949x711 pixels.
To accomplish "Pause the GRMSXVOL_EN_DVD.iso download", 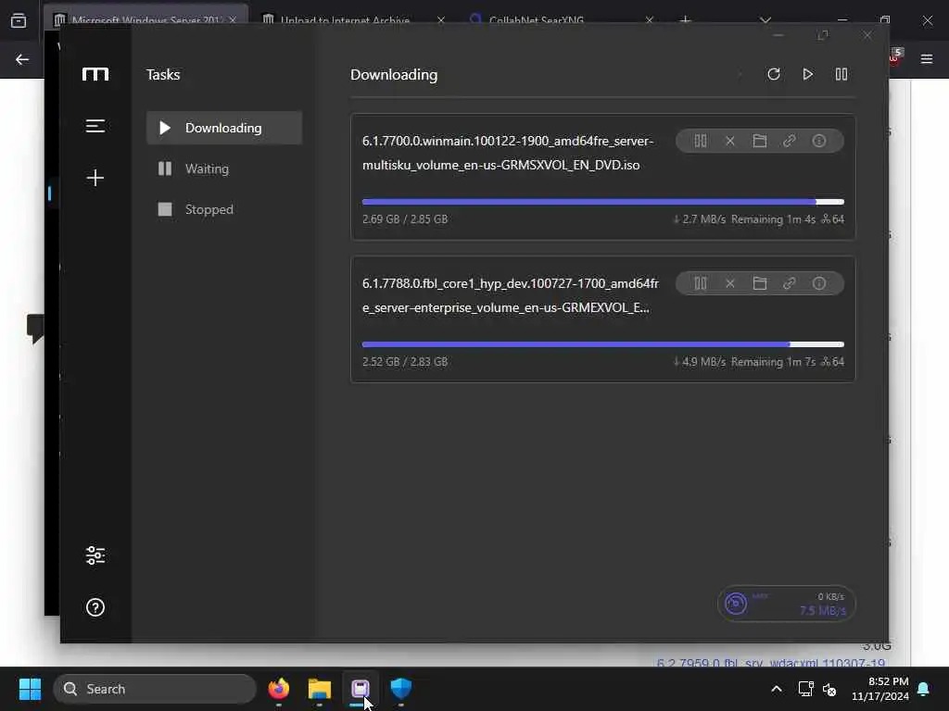I will point(701,141).
